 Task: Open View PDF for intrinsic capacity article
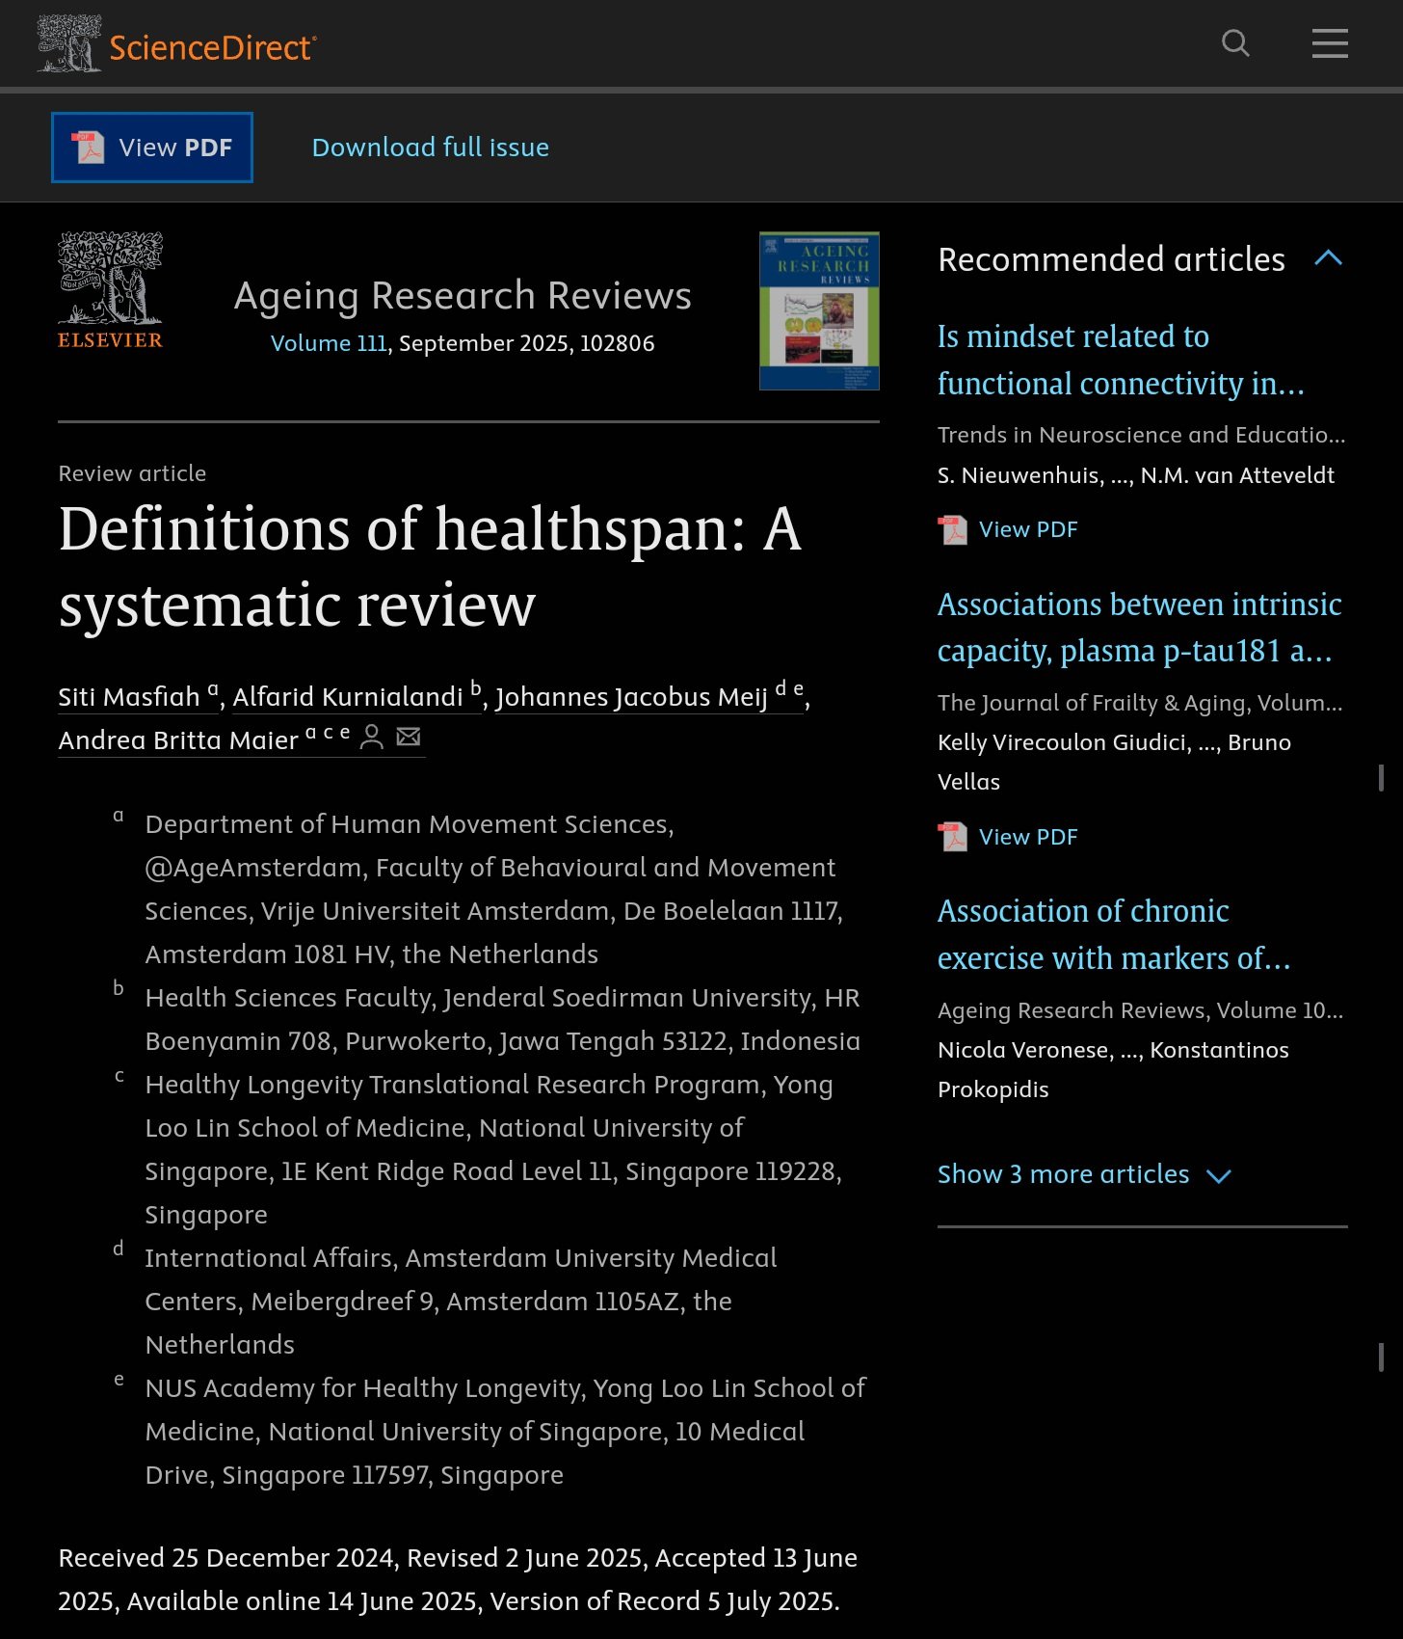coord(1028,837)
